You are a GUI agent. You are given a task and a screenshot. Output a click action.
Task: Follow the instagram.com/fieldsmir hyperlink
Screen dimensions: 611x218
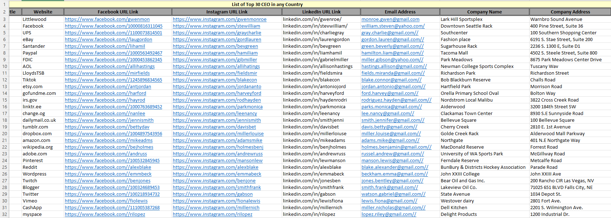click(215, 73)
